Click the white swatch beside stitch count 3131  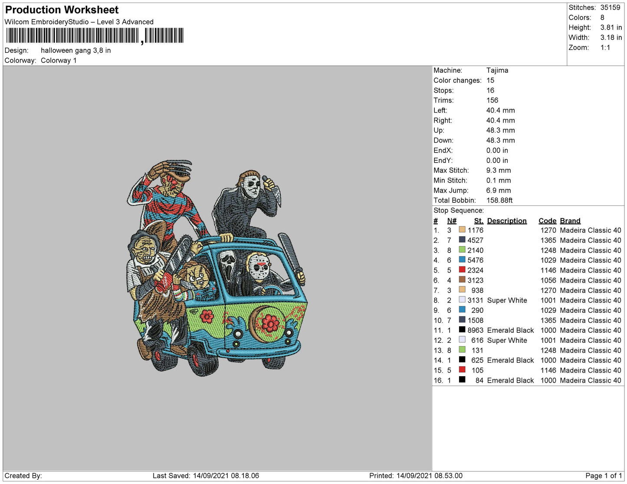point(462,300)
